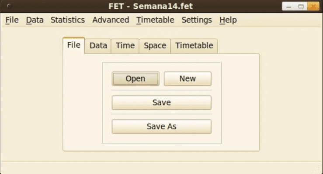The image size is (323, 174).
Task: Click the Open button
Action: click(135, 79)
